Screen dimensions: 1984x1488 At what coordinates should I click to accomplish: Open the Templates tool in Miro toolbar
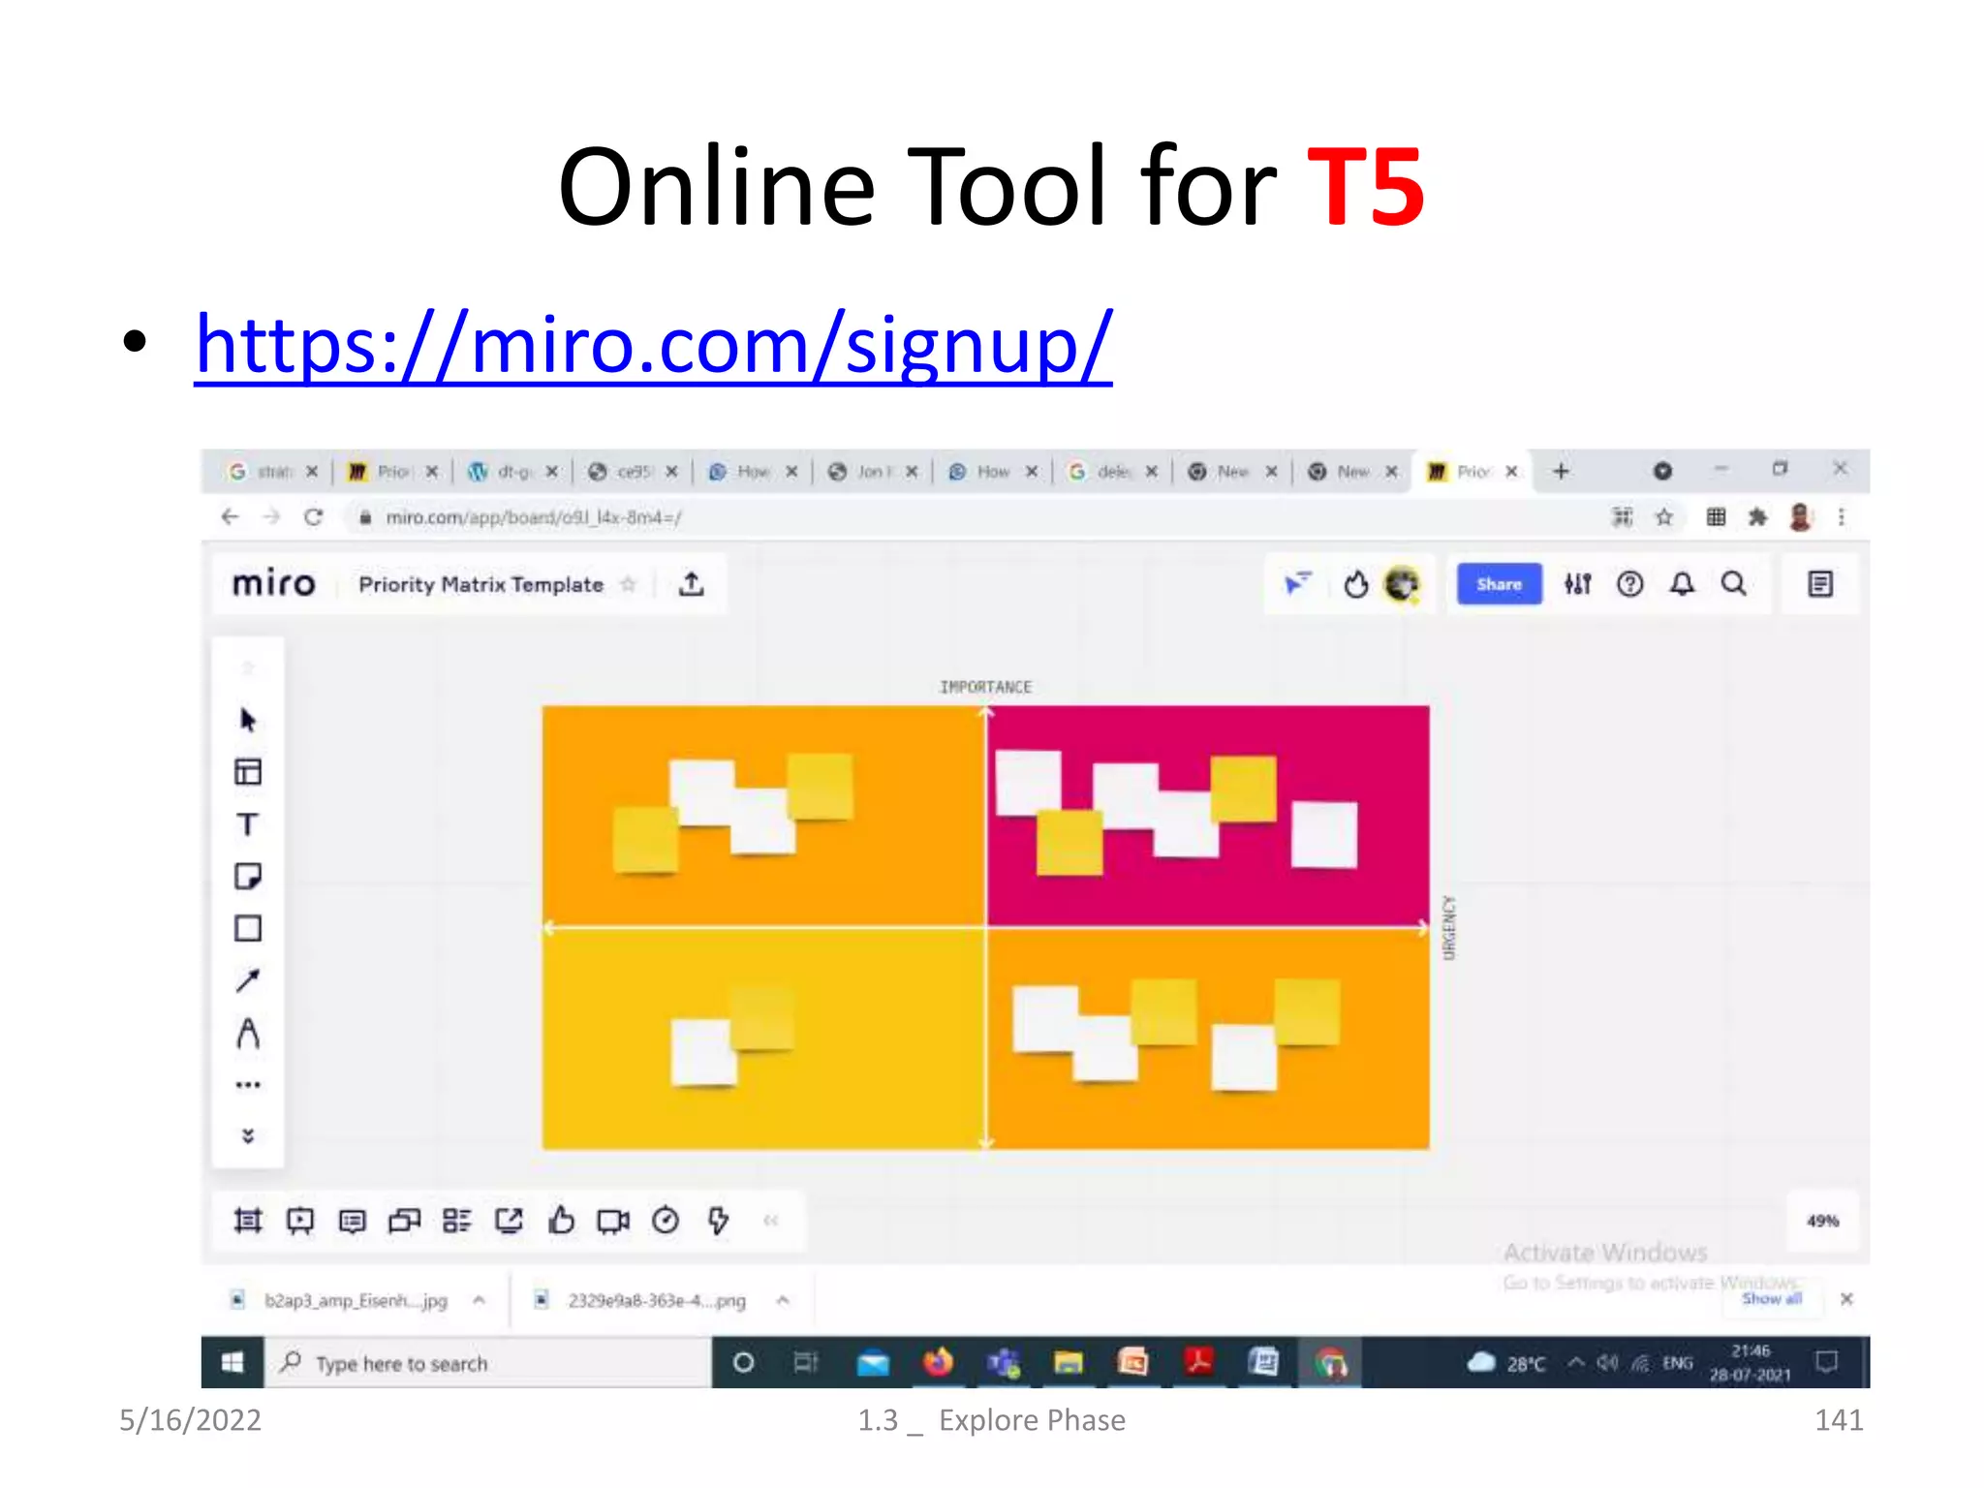[248, 772]
